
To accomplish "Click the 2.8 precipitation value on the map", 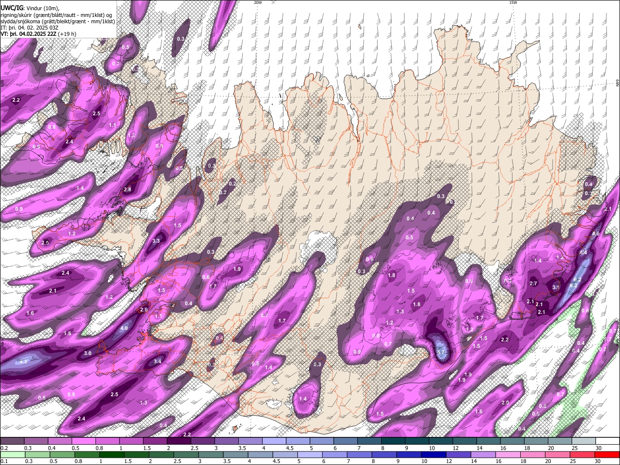I will coord(127,189).
